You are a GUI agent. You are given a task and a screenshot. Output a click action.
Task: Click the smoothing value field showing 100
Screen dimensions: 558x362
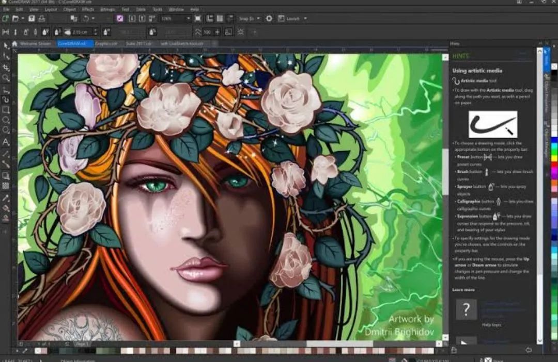click(207, 32)
